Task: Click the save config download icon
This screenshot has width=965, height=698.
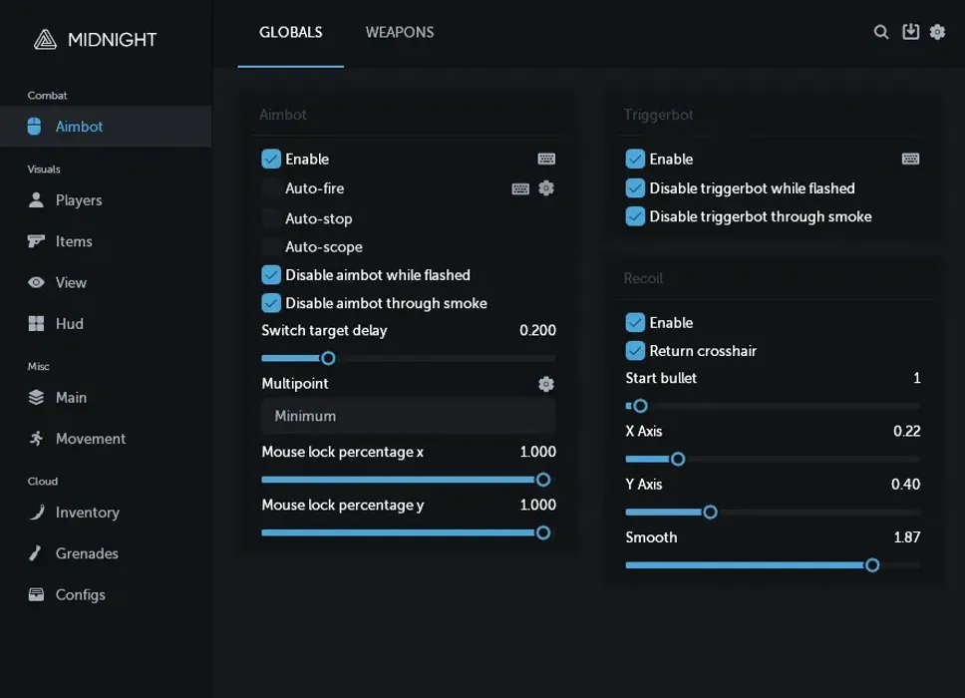Action: 910,31
